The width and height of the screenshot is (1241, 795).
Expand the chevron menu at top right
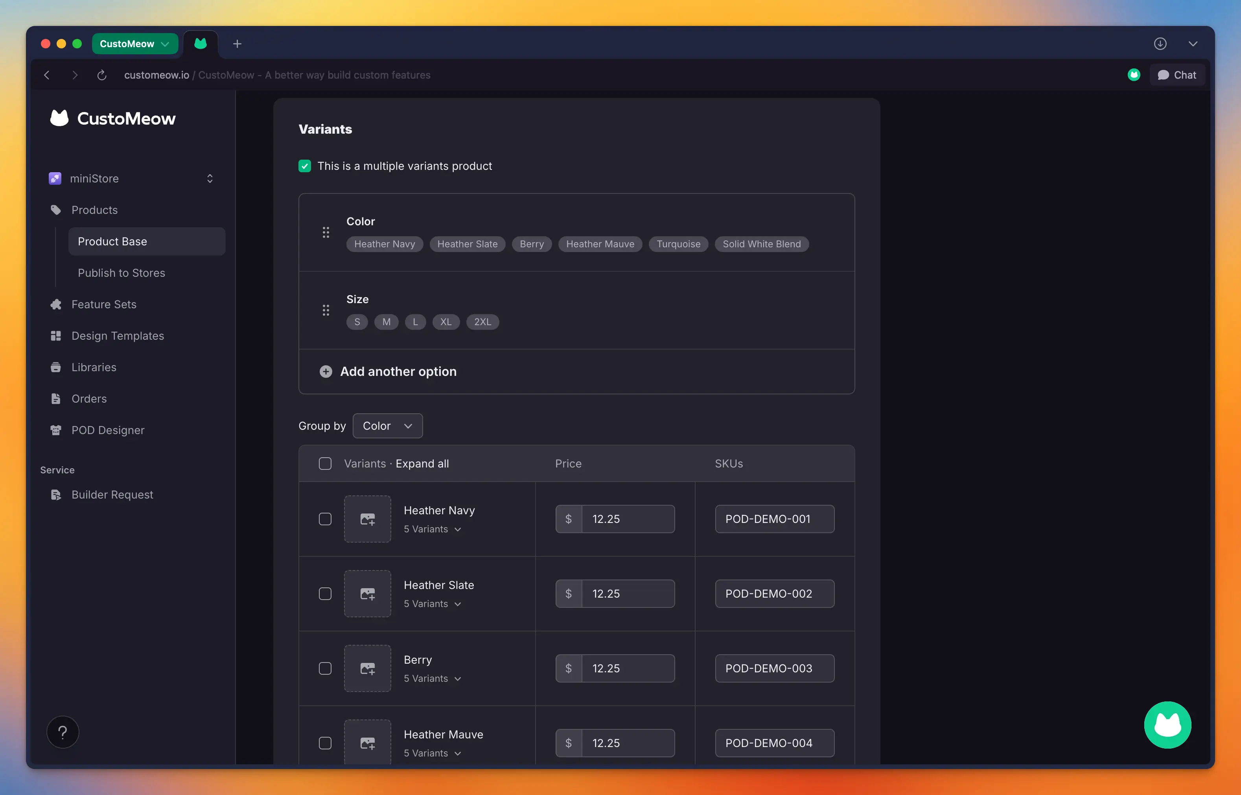point(1193,44)
